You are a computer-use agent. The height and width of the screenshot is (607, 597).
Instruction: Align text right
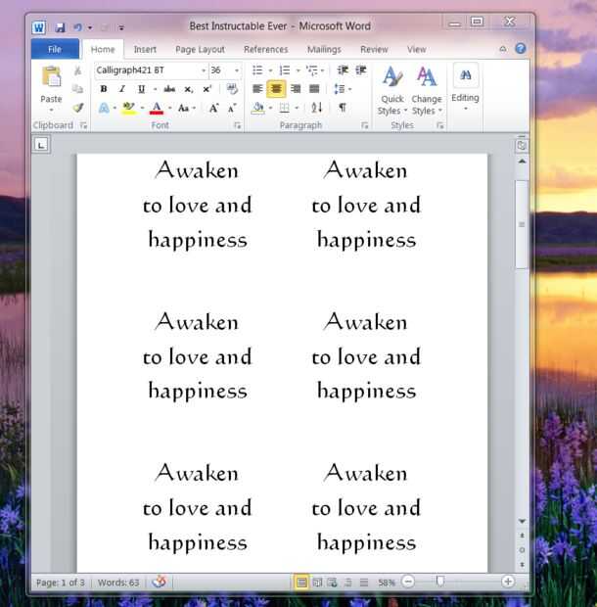296,89
